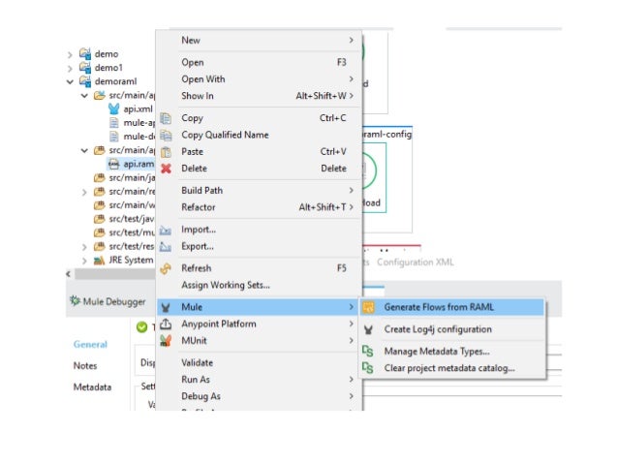Select the Metadata properties tab
Viewport: 618px width, 464px height.
(x=92, y=387)
